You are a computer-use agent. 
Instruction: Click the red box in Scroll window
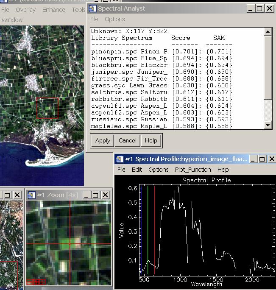pos(9,276)
